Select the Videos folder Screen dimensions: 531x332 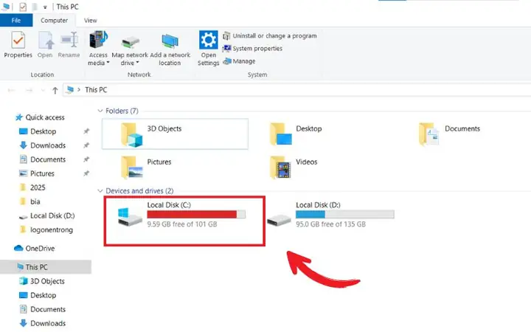point(294,167)
